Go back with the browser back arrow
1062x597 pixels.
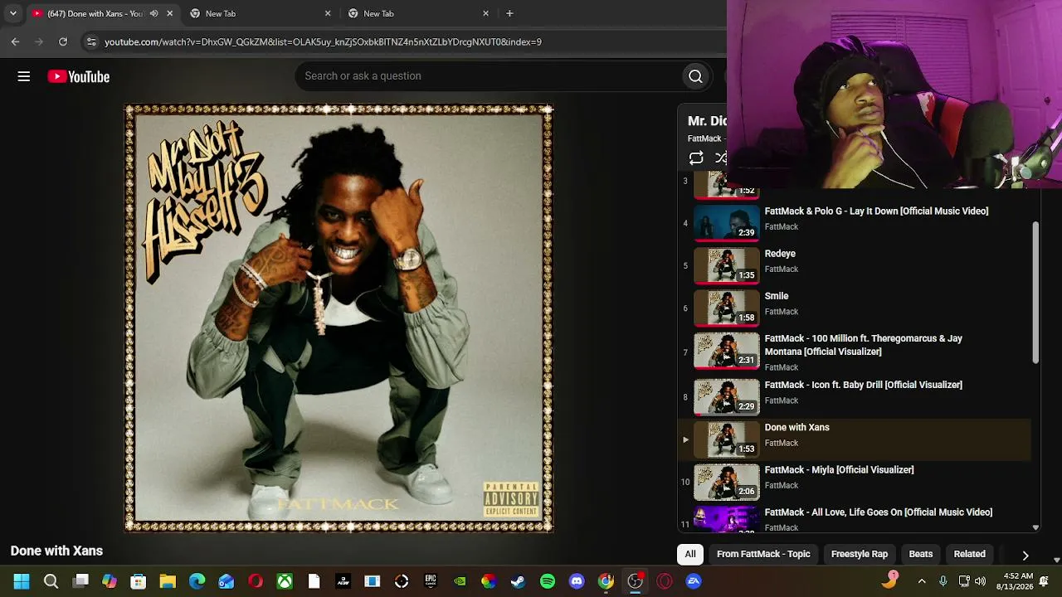pyautogui.click(x=15, y=41)
